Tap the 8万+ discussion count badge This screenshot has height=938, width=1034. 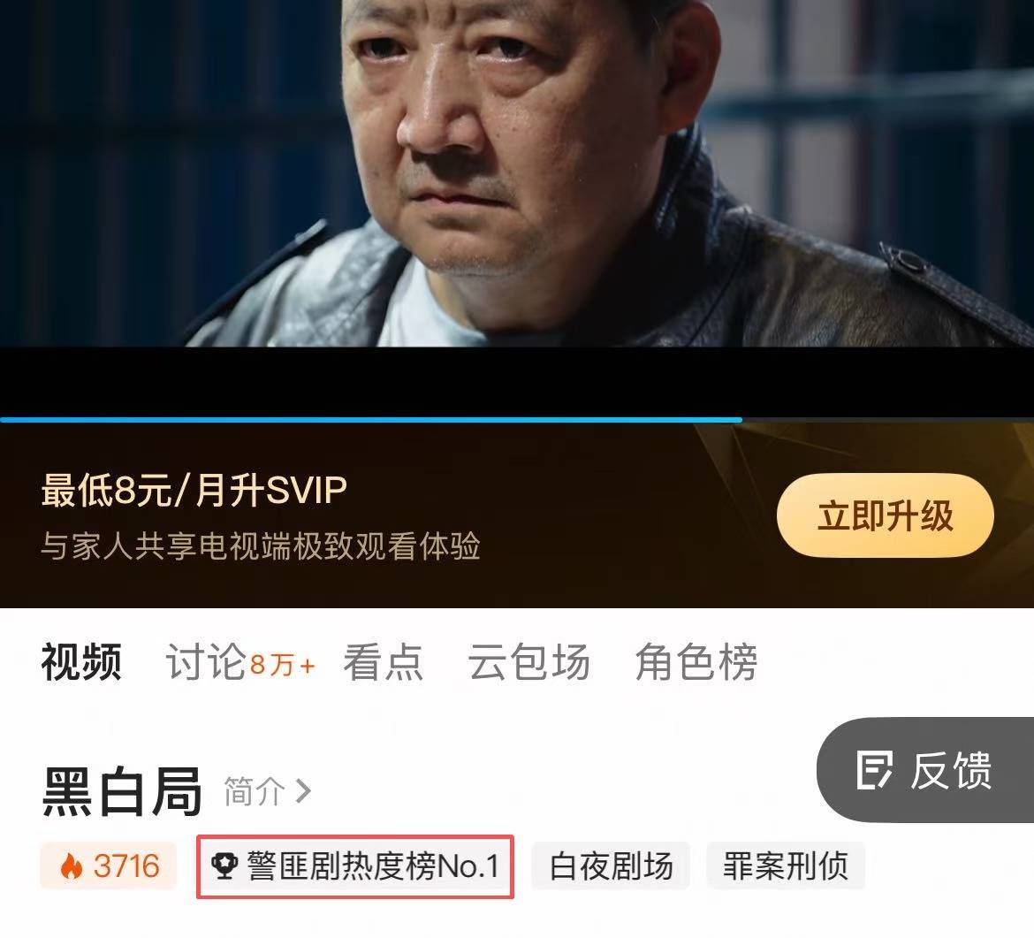tap(283, 664)
